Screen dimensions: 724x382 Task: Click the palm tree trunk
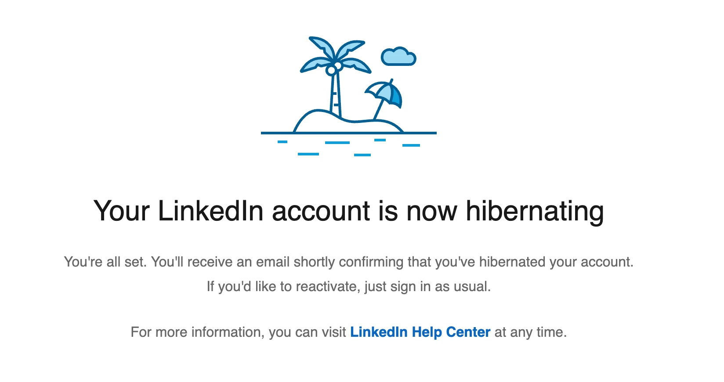(x=335, y=97)
